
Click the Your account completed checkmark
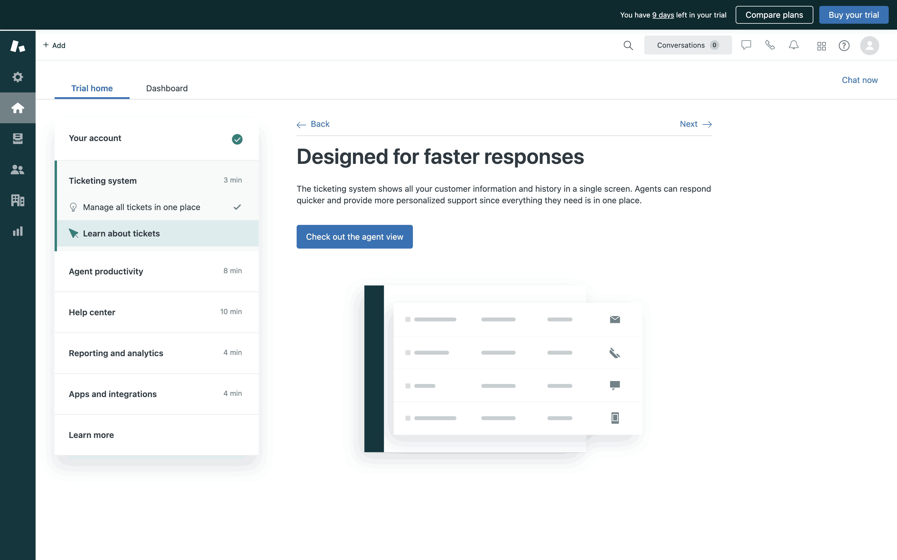pyautogui.click(x=237, y=139)
